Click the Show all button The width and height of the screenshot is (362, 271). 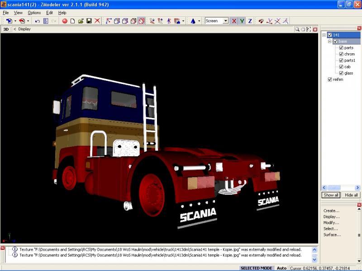[331, 195]
